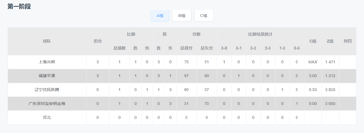Click the C值 column header
Image resolution: width=364 pixels, height=133 pixels.
pyautogui.click(x=313, y=41)
